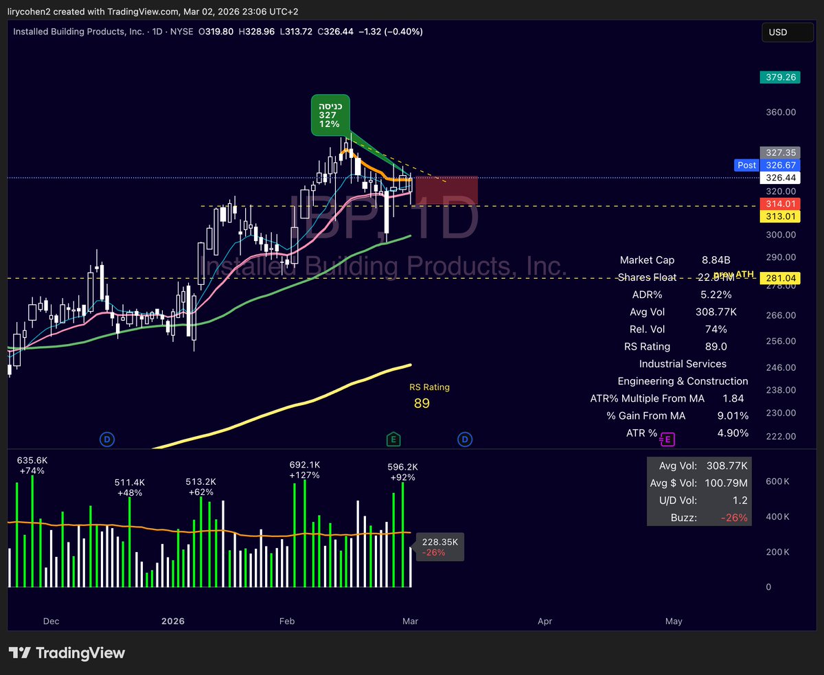This screenshot has height=675, width=824.
Task: Click the 596.2K +92% volume label
Action: (403, 472)
